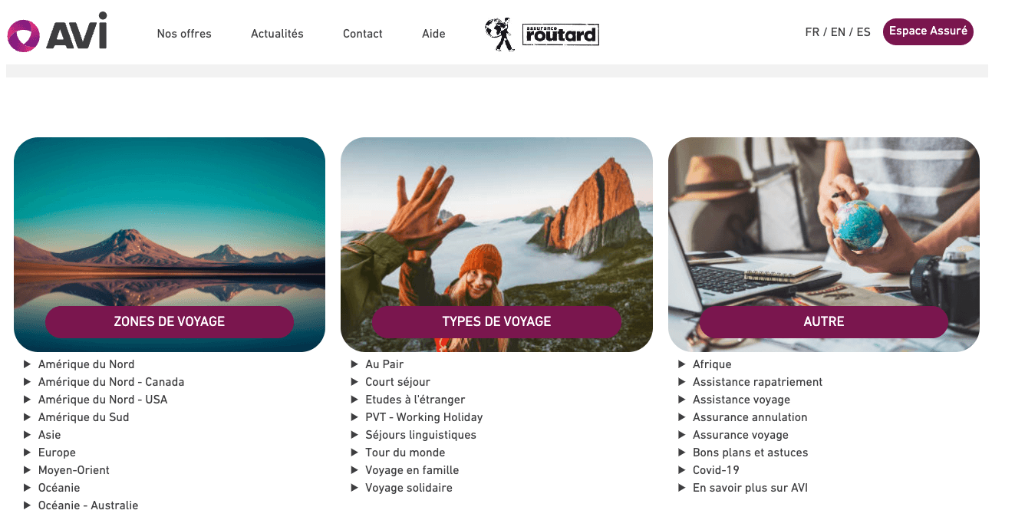Open the Espace Assuré button

(x=928, y=32)
